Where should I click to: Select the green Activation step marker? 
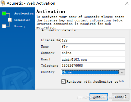click(x=4, y=14)
